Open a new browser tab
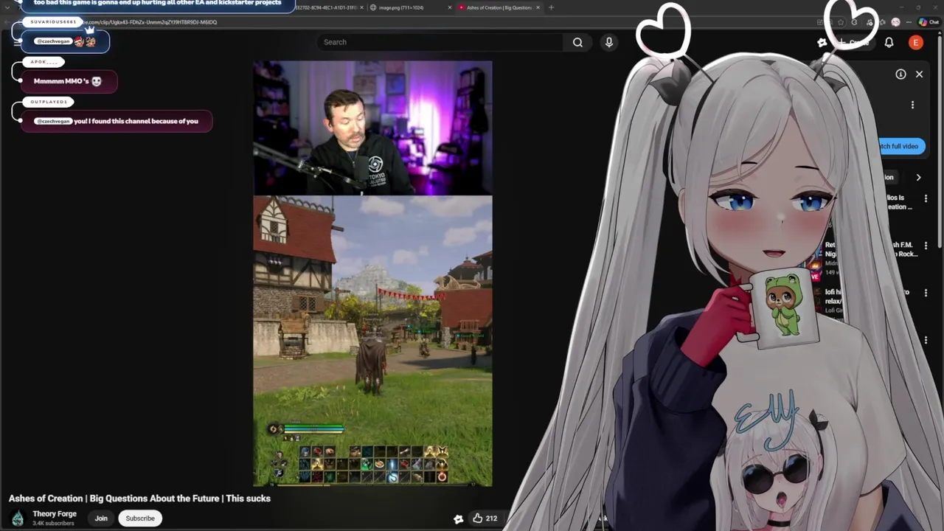This screenshot has height=531, width=944. click(551, 7)
